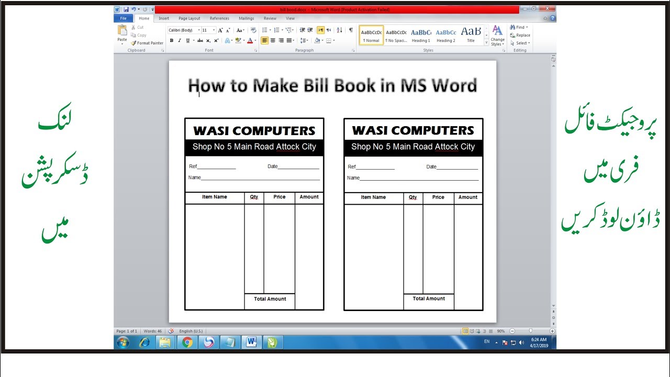Switch to the Page Layout tab

[189, 18]
